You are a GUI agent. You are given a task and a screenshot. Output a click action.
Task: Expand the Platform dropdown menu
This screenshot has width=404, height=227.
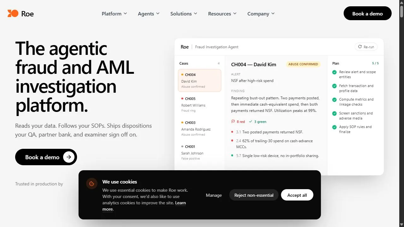coord(114,14)
